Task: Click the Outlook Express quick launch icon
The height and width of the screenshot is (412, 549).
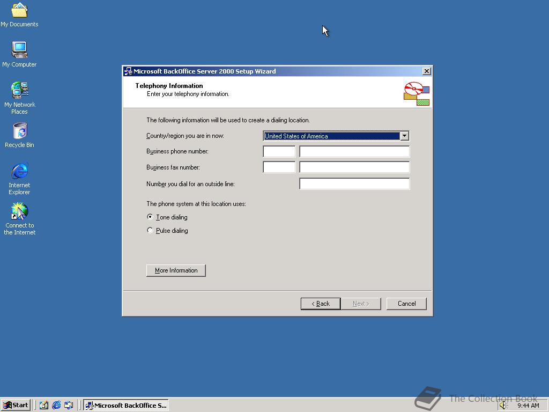Action: 69,405
